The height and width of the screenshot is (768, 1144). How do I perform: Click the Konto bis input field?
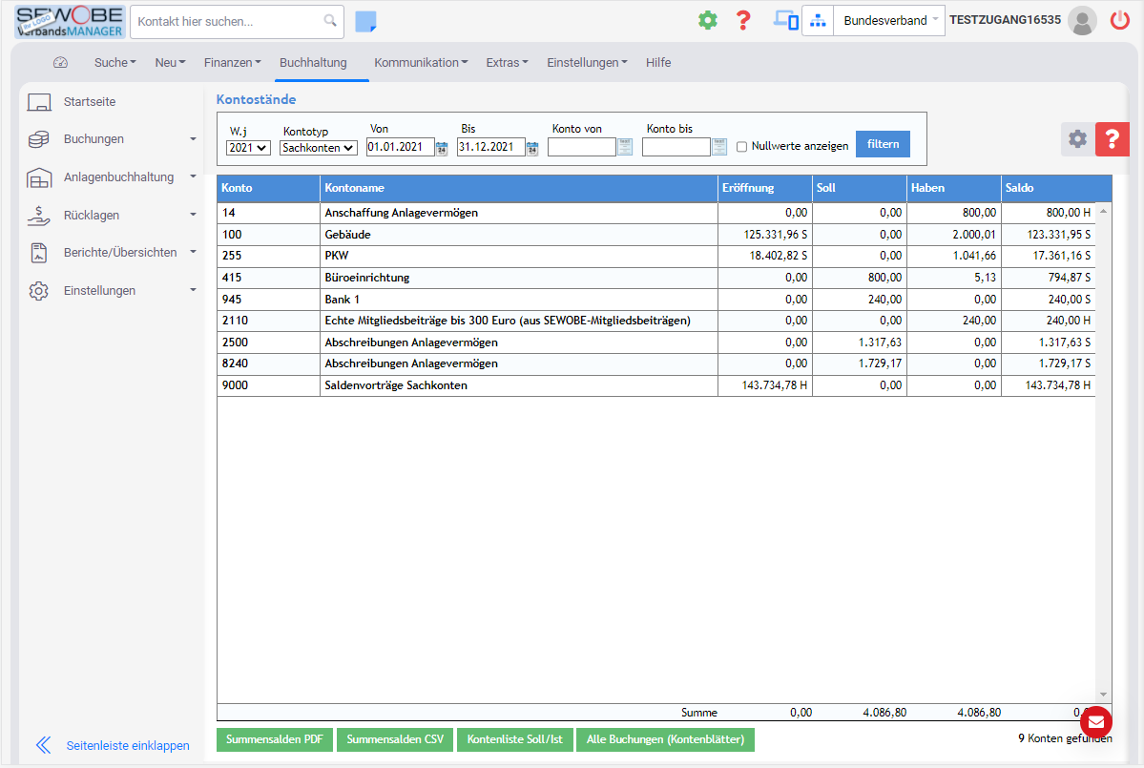676,147
